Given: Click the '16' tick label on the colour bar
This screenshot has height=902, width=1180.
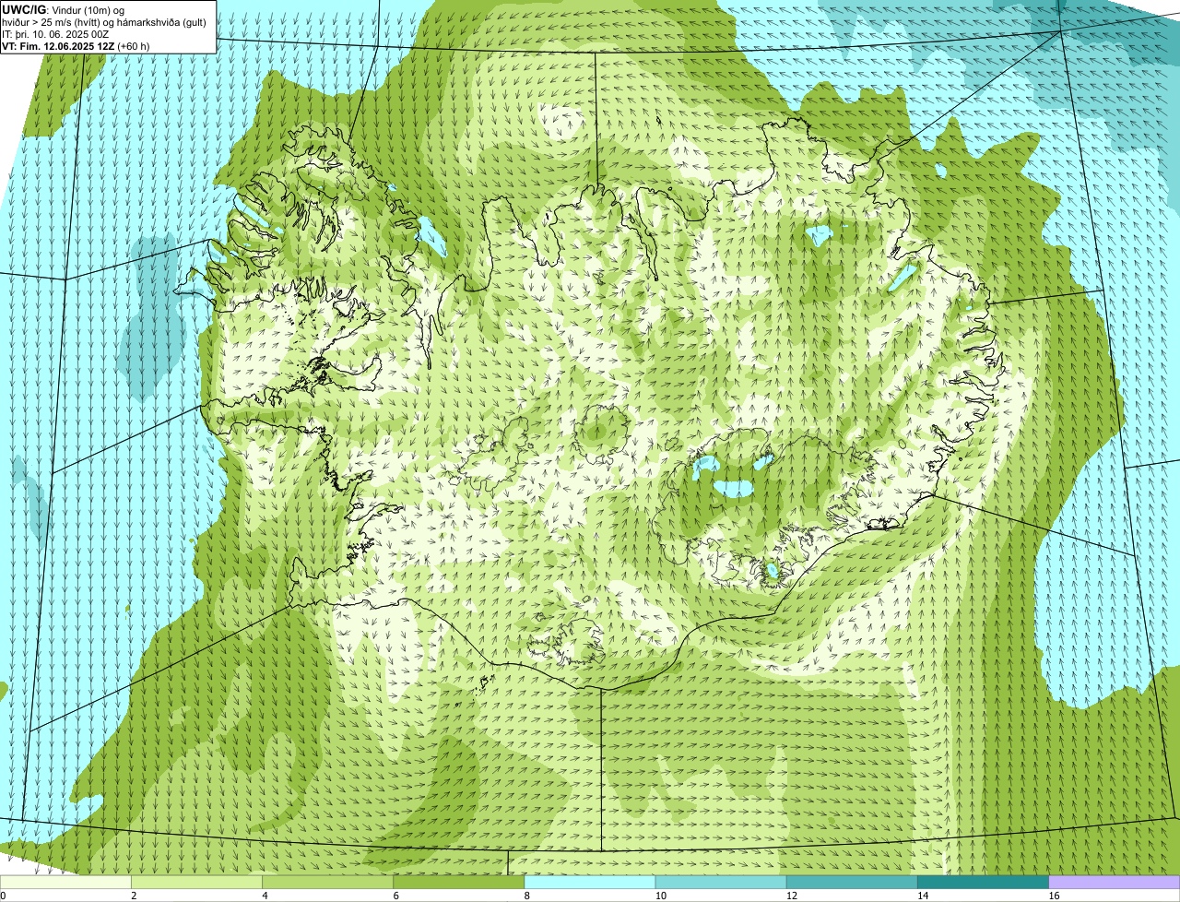Looking at the screenshot, I should pyautogui.click(x=1055, y=896).
